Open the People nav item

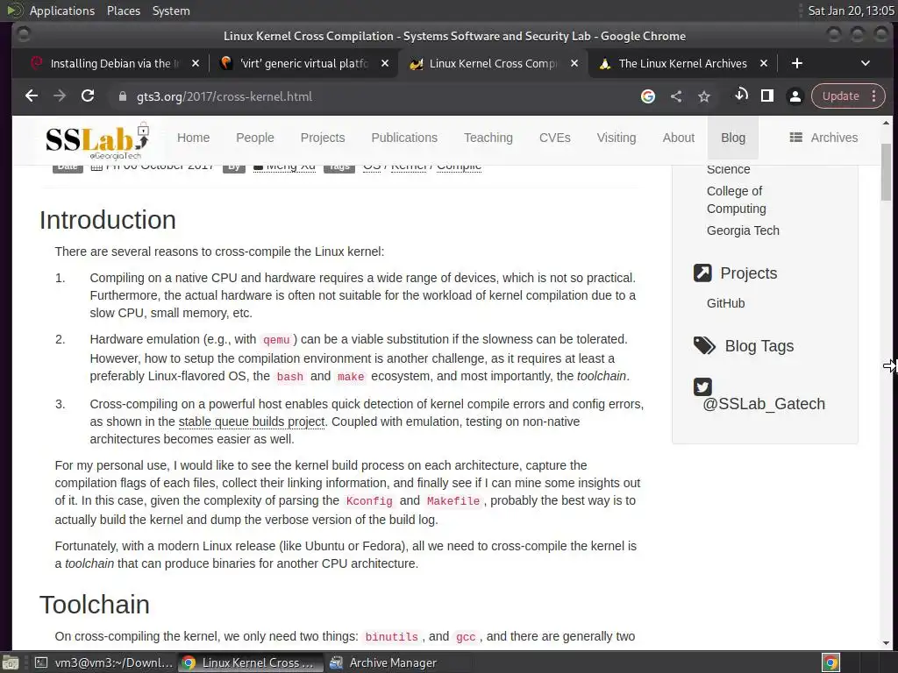coord(255,138)
